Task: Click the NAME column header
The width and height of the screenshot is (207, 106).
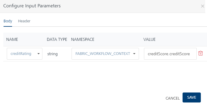Action: pos(12,39)
